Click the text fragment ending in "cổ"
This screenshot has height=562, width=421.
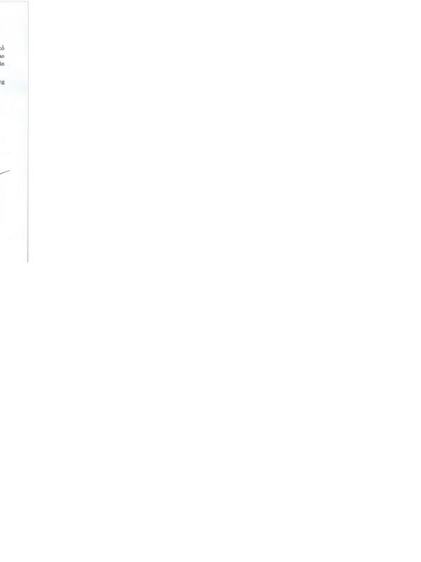click(x=2, y=48)
